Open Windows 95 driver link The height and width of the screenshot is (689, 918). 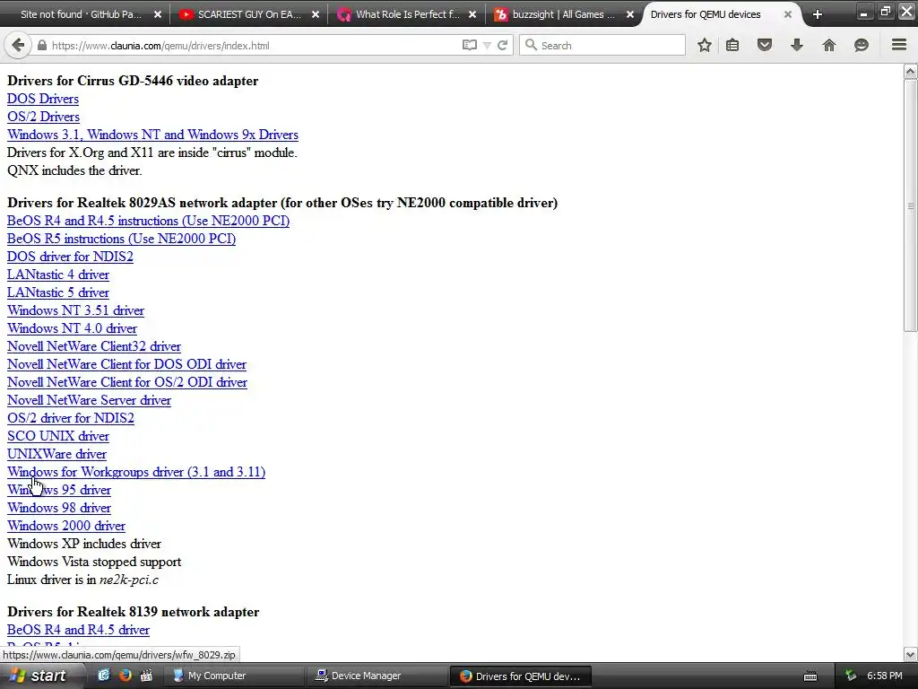pyautogui.click(x=58, y=491)
